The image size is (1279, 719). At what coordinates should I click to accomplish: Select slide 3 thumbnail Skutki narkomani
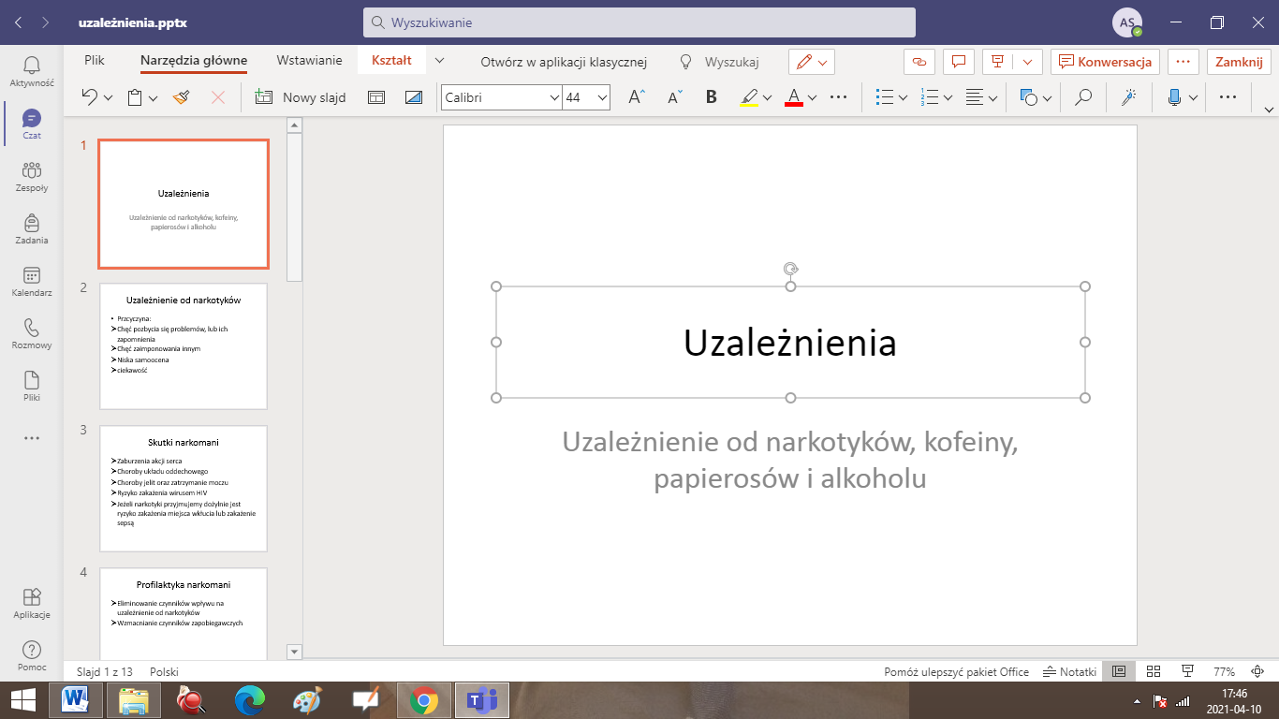pyautogui.click(x=184, y=488)
